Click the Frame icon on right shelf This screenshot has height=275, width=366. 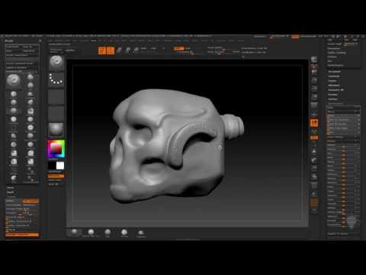314,151
